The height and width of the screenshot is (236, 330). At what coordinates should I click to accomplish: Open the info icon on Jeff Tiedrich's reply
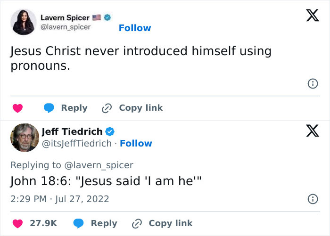[x=312, y=199]
